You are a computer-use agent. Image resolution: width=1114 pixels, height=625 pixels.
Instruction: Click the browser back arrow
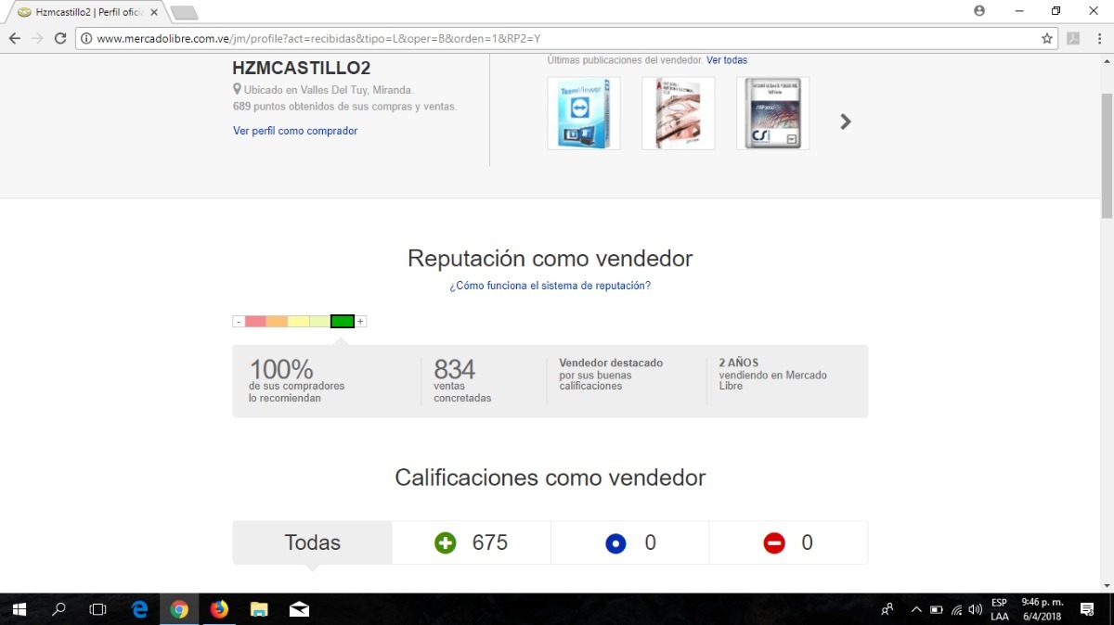coord(15,38)
